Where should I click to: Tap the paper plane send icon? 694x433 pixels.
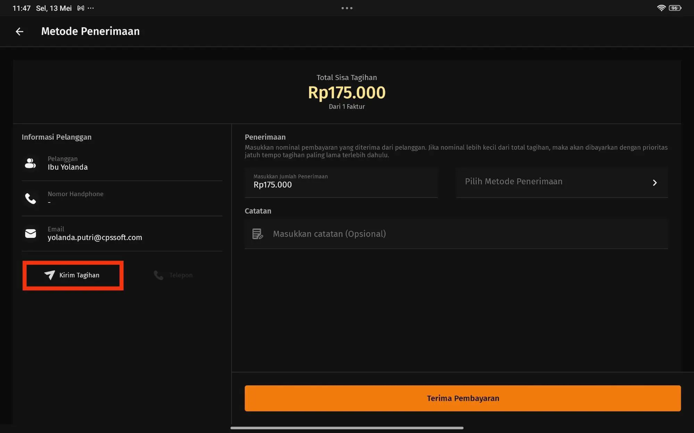[x=50, y=275]
